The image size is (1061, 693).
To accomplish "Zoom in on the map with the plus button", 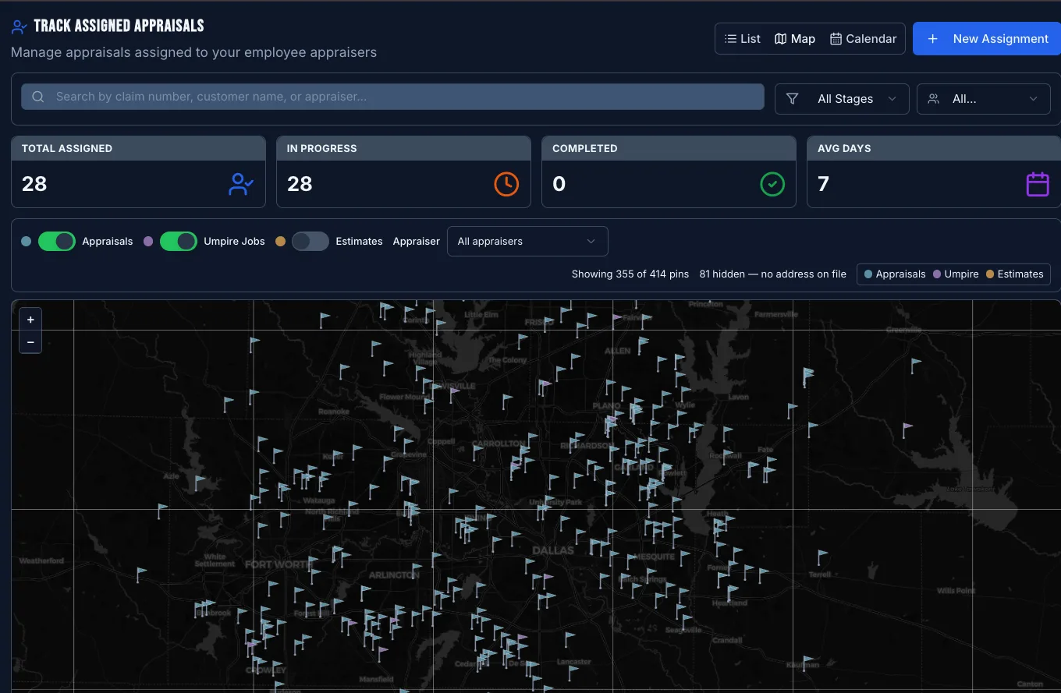I will (30, 320).
